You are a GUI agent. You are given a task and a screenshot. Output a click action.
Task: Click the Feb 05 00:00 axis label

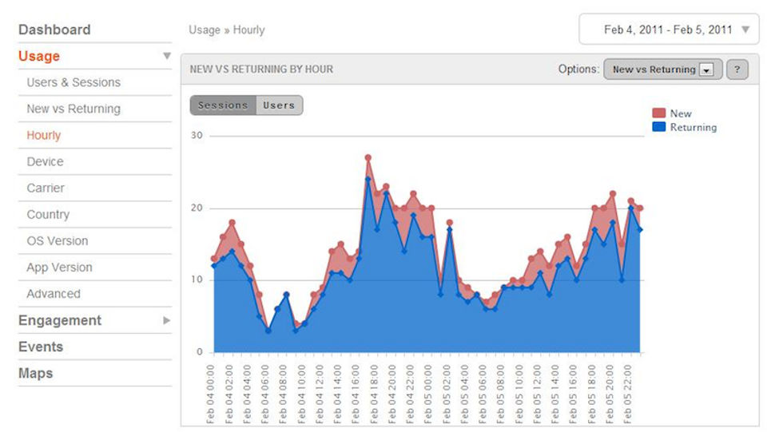[x=428, y=394]
